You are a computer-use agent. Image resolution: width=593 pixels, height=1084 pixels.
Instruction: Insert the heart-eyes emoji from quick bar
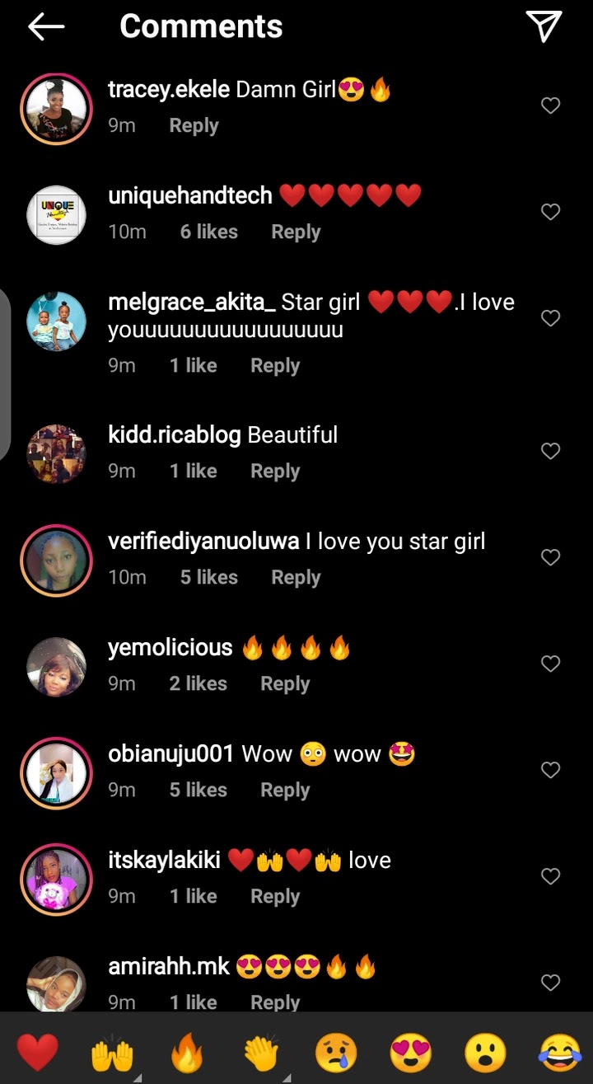[409, 1053]
